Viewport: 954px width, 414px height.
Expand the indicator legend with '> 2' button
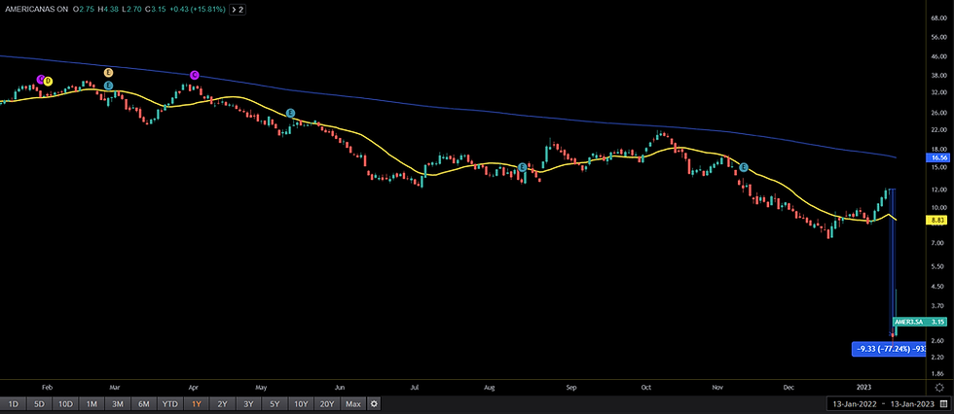pyautogui.click(x=238, y=10)
